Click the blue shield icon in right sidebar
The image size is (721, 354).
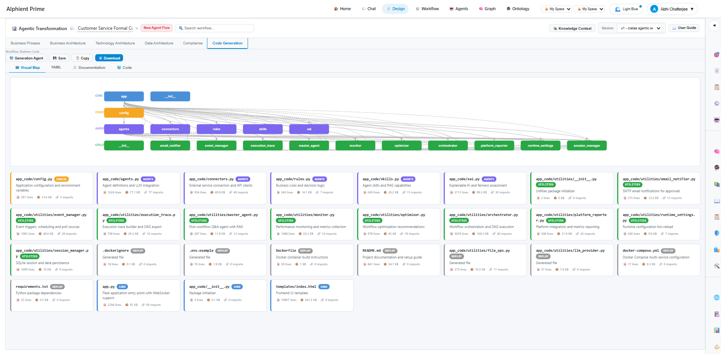716,233
